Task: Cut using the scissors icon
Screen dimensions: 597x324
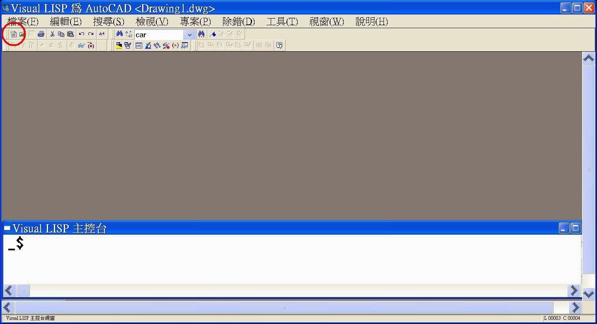Action: point(53,34)
